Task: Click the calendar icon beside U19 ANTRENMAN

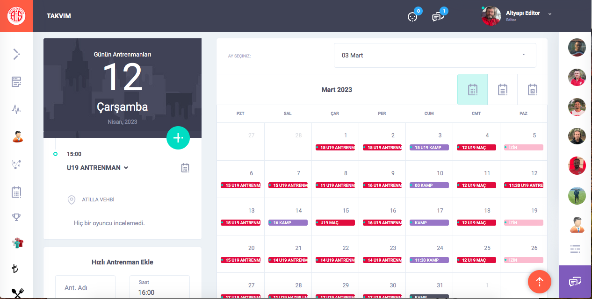Action: point(185,168)
